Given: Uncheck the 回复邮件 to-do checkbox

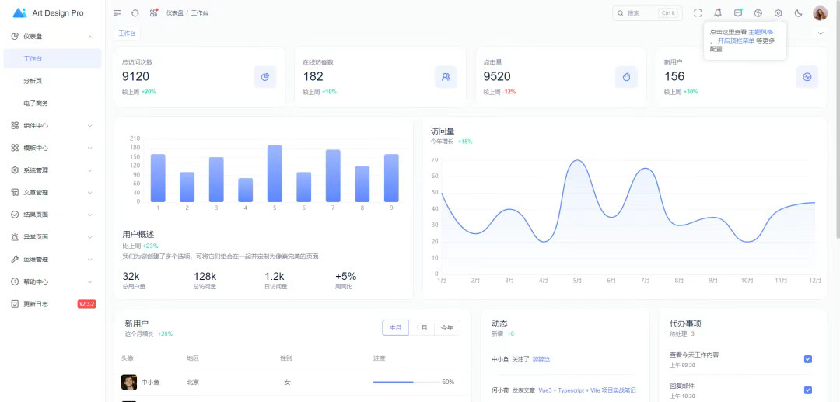Looking at the screenshot, I should tap(807, 390).
